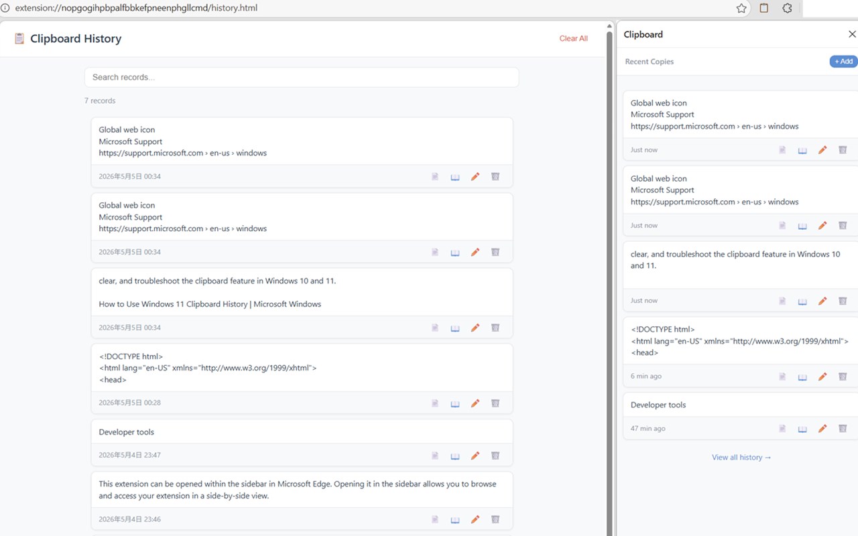858x536 pixels.
Task: Open book view for 'clear, and troubleshoot' history record
Action: coord(455,328)
